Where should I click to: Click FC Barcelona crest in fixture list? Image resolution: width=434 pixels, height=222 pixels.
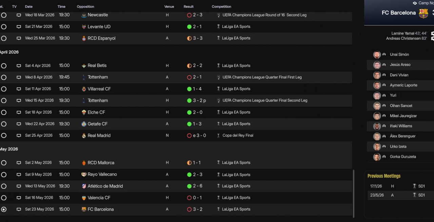84,209
